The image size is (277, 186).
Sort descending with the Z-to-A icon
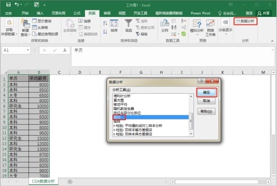click(105, 32)
